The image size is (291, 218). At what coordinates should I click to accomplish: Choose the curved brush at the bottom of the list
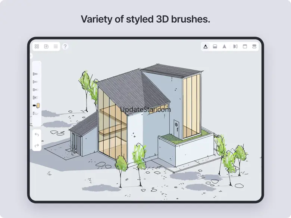(35, 113)
